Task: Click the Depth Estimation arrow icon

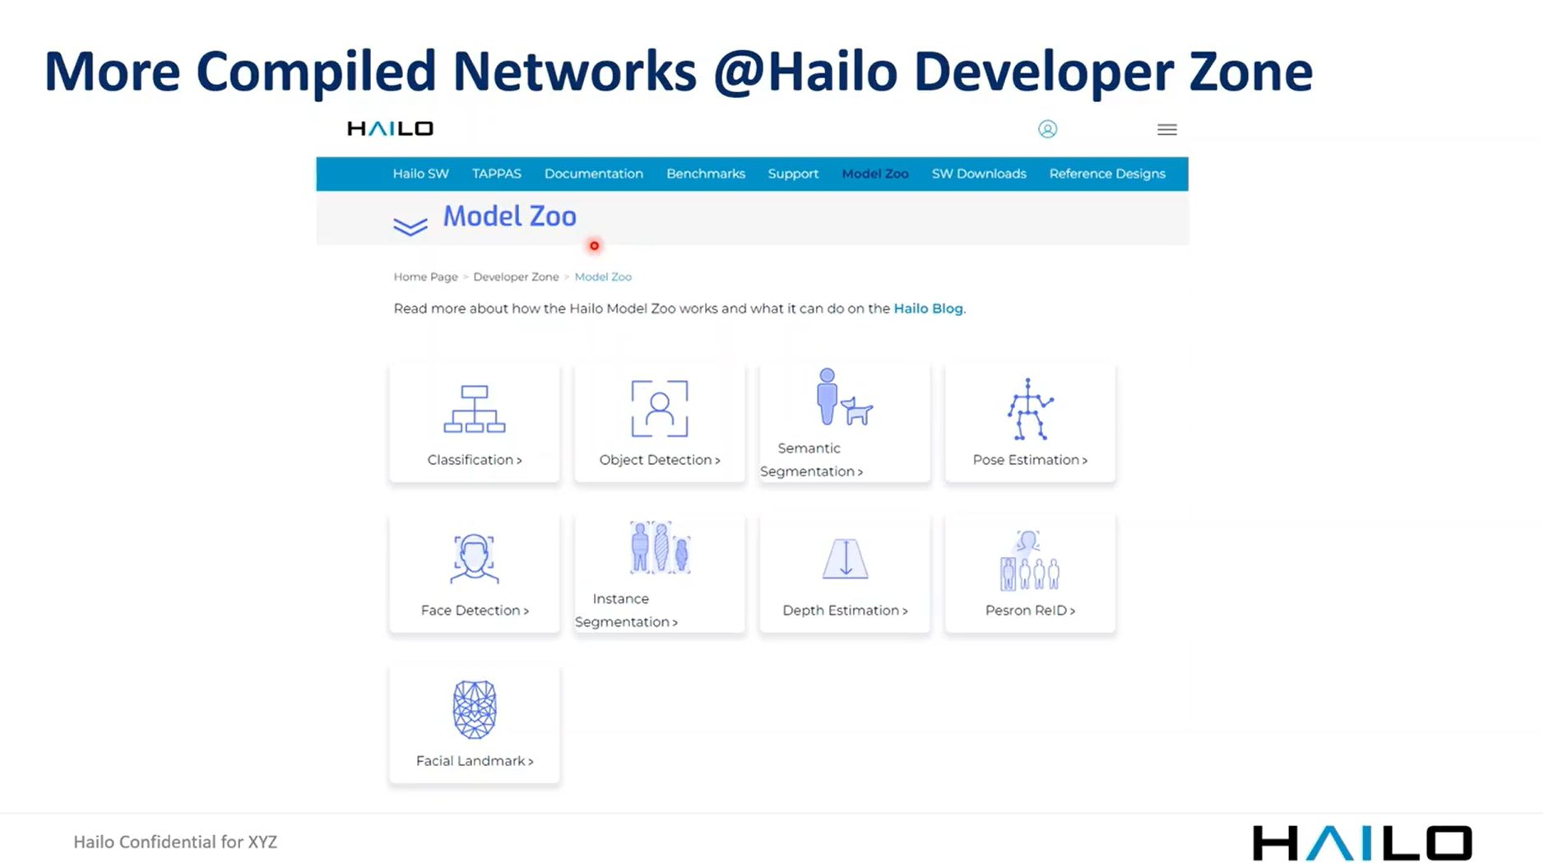Action: click(845, 559)
